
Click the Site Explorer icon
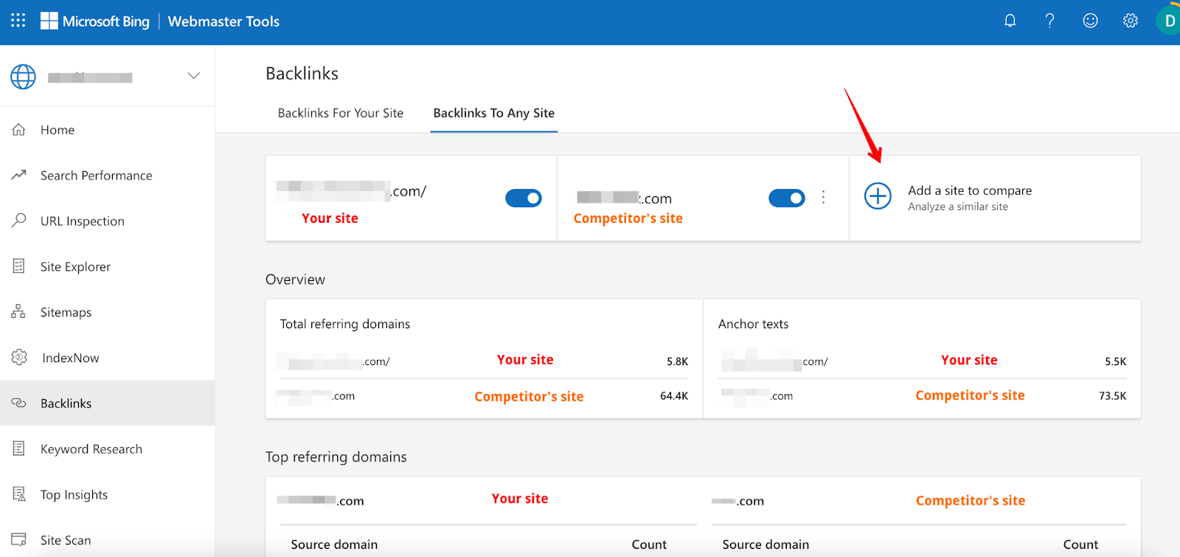(x=19, y=266)
